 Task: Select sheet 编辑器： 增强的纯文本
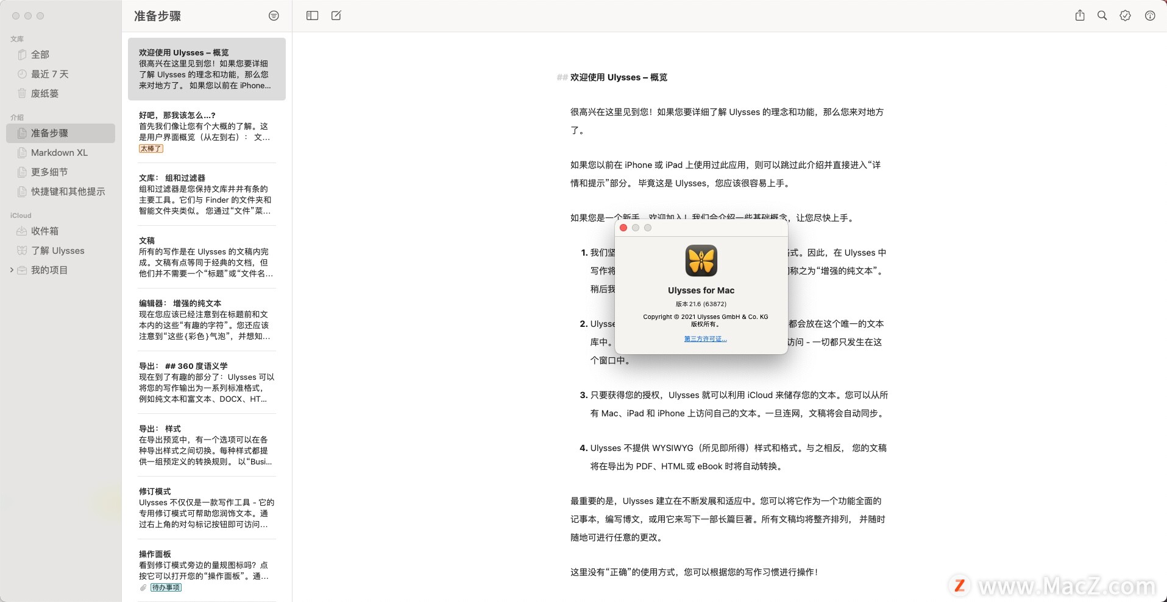point(207,320)
